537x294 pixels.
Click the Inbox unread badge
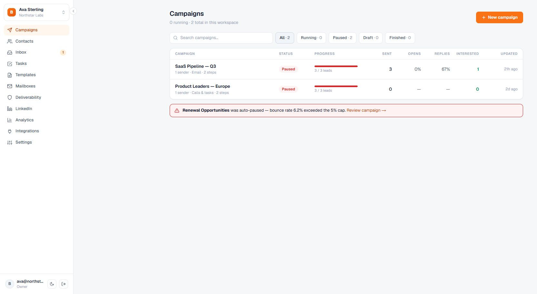pos(63,52)
